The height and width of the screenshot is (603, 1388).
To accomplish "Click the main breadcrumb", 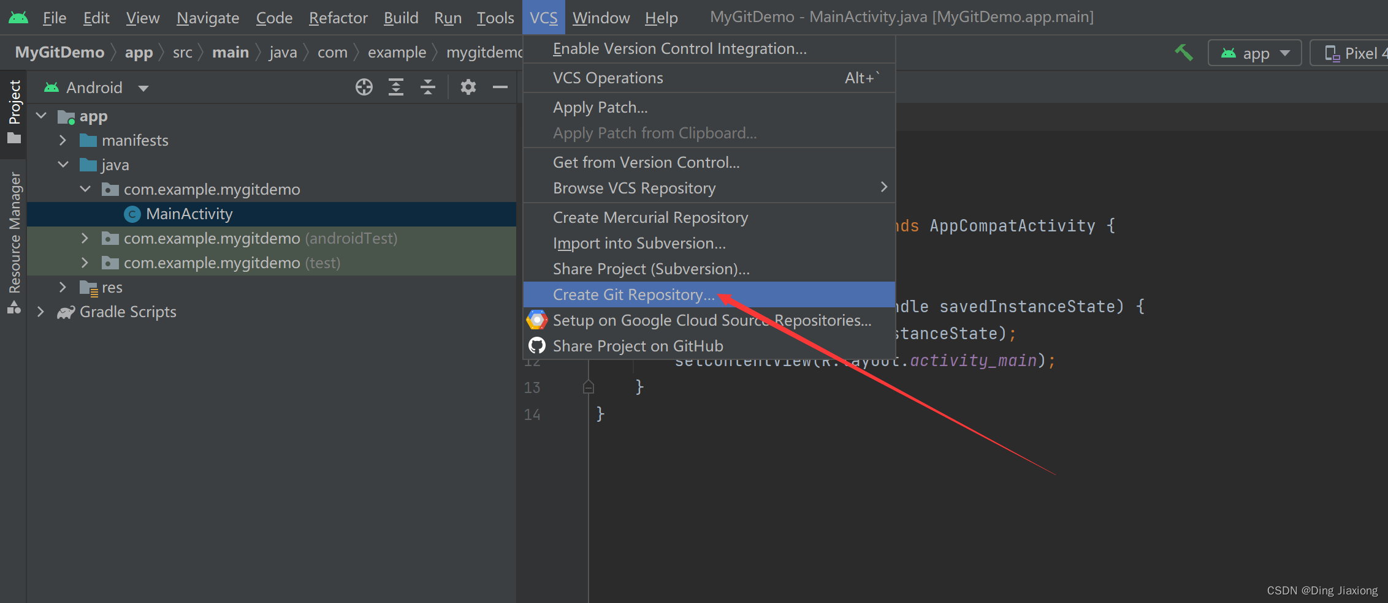I will tap(231, 53).
